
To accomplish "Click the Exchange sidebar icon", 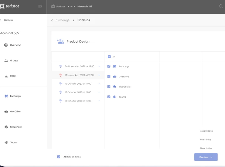I will pyautogui.click(x=6, y=96).
